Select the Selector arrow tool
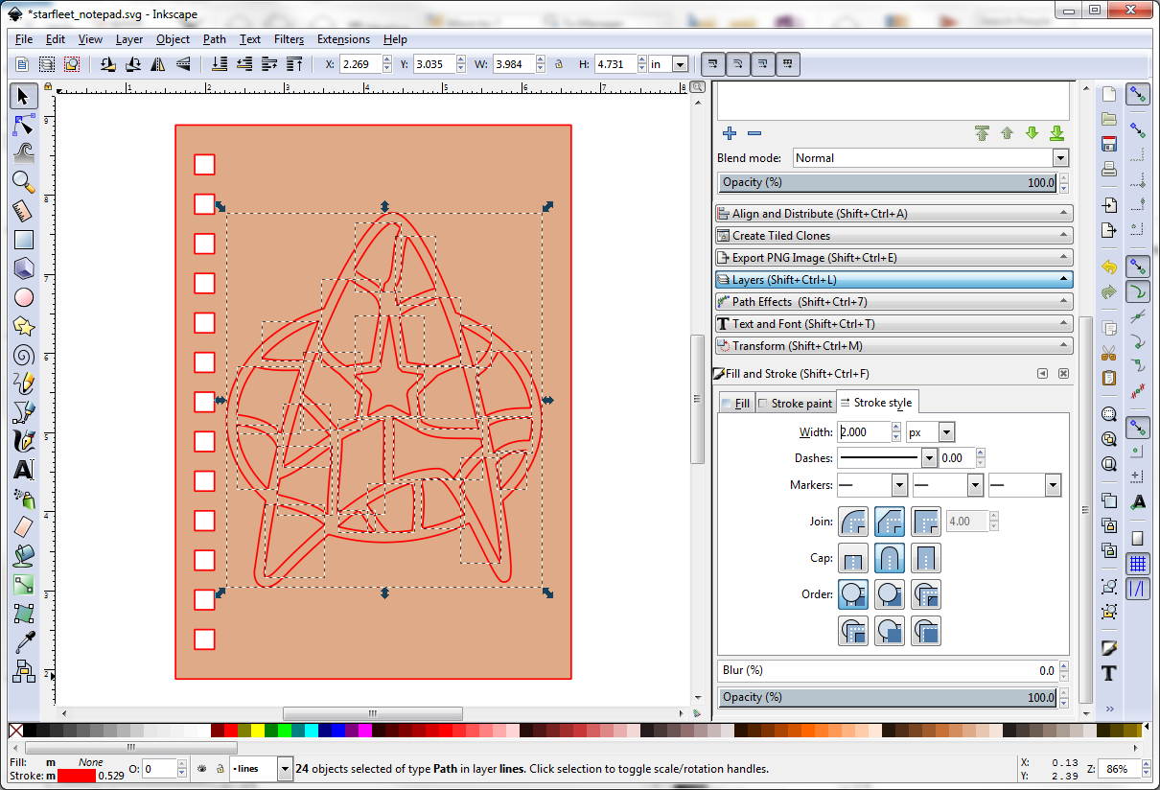 coord(24,96)
